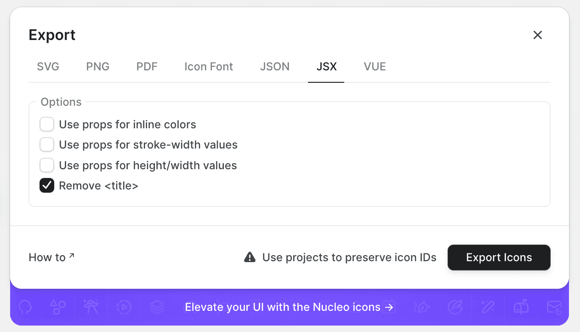The width and height of the screenshot is (580, 332).
Task: Click the head profile icon in the banner
Action: point(26,307)
